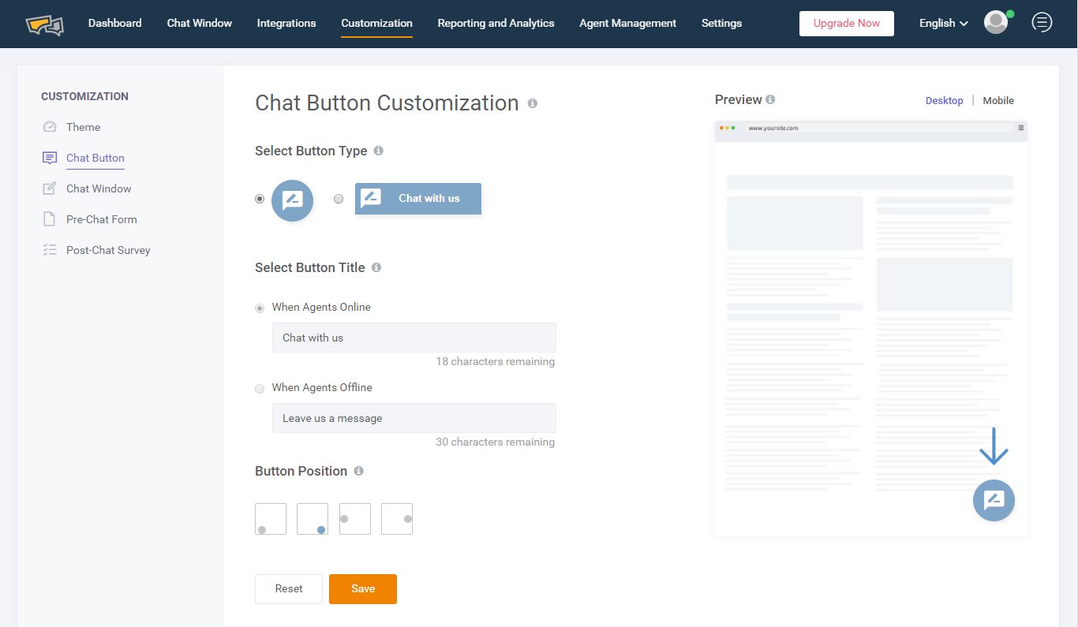Viewport: 1078px width, 627px height.
Task: Set button position to middle right
Action: (x=397, y=519)
